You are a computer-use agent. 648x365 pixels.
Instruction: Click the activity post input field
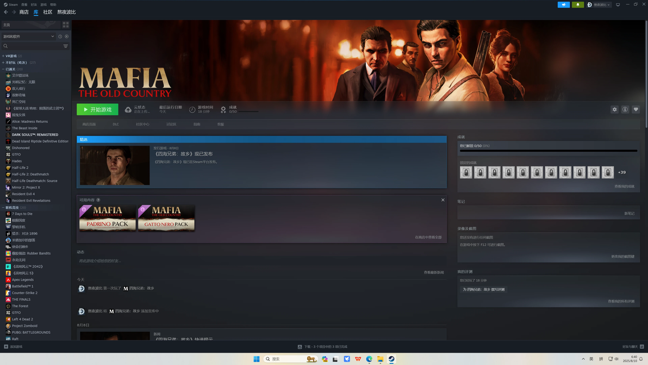click(x=261, y=261)
